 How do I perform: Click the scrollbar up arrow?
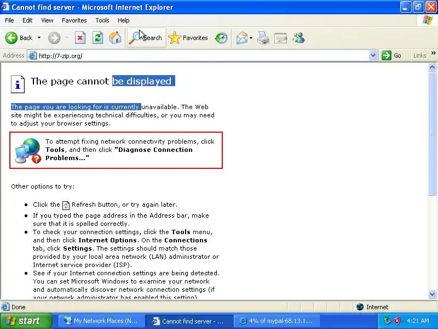click(x=432, y=67)
